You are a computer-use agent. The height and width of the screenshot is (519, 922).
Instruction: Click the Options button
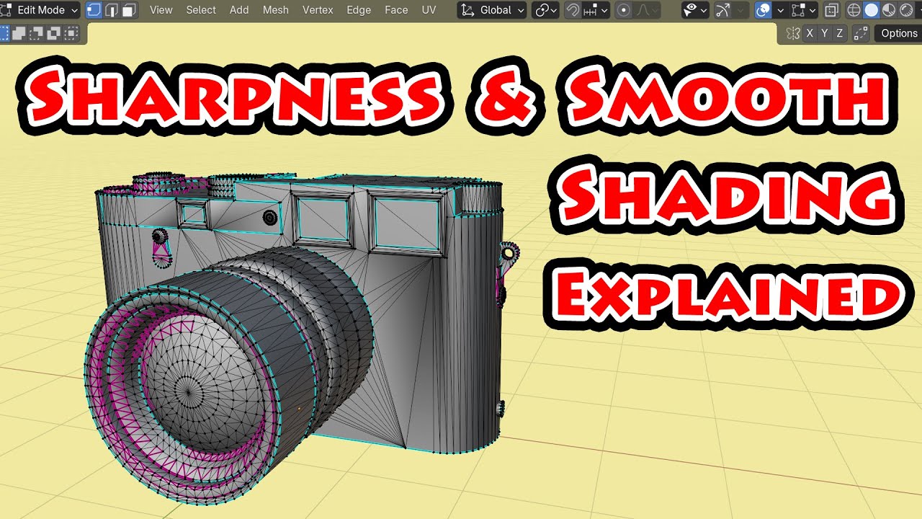pos(898,33)
